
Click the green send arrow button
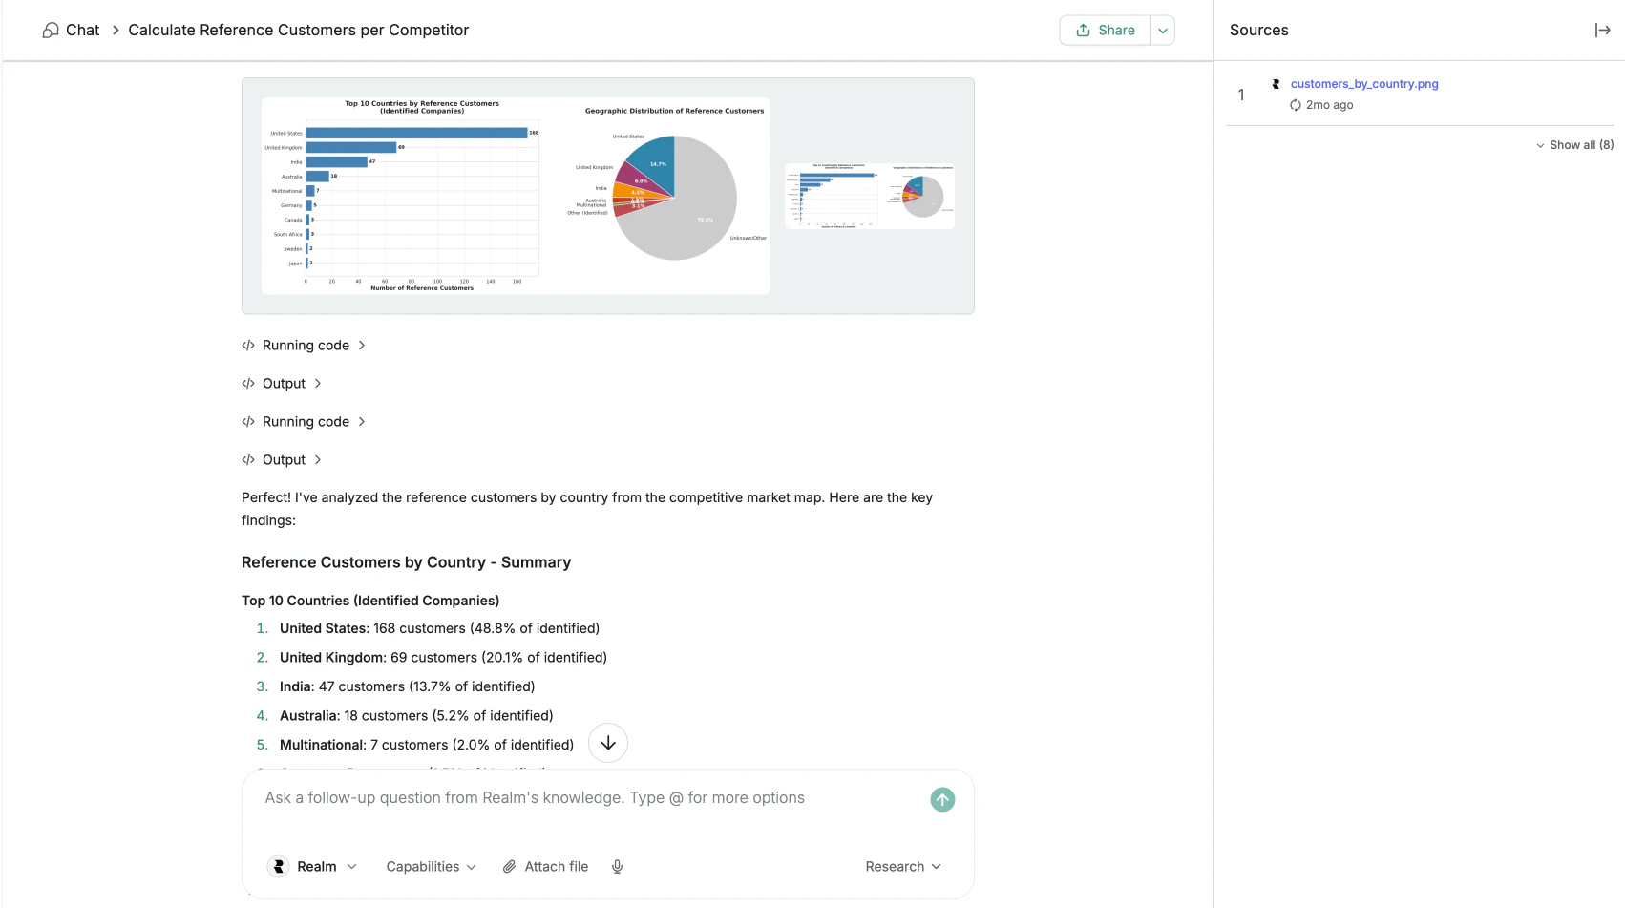(x=941, y=799)
